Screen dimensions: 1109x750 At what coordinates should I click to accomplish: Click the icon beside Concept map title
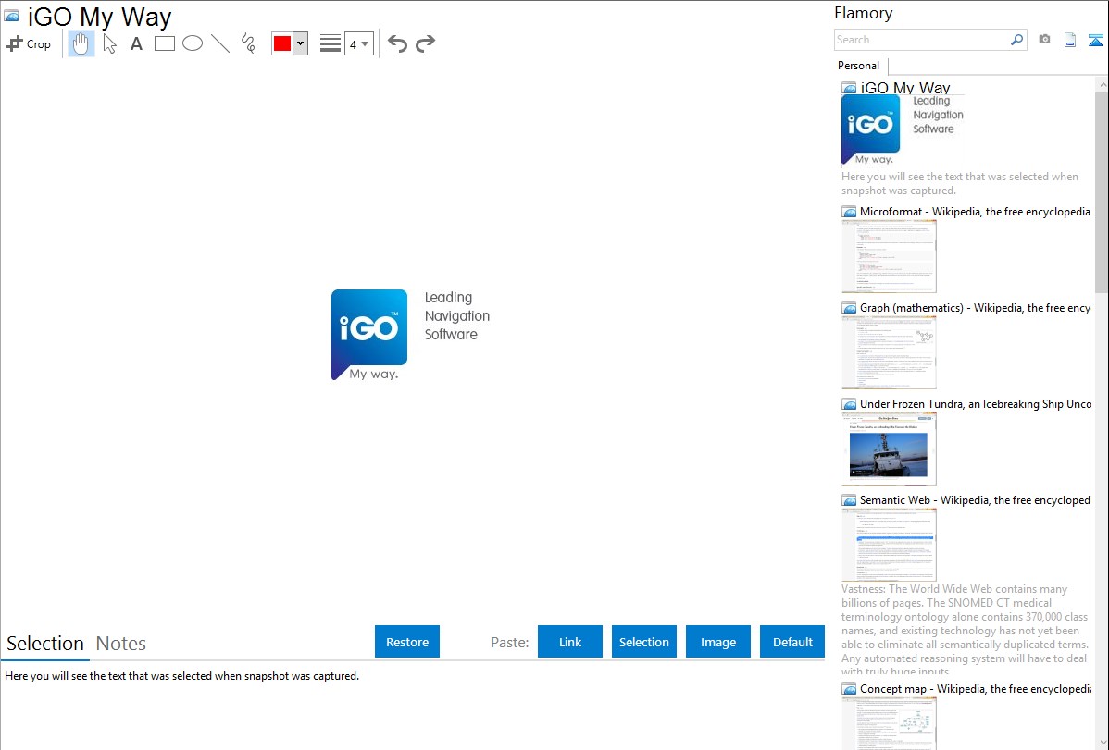[x=849, y=689]
